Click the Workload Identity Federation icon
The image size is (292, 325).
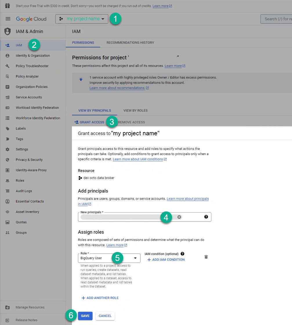pos(8,107)
